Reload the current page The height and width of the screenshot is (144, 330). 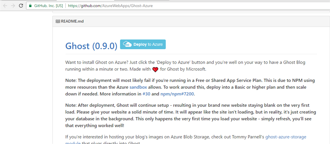coord(21,6)
